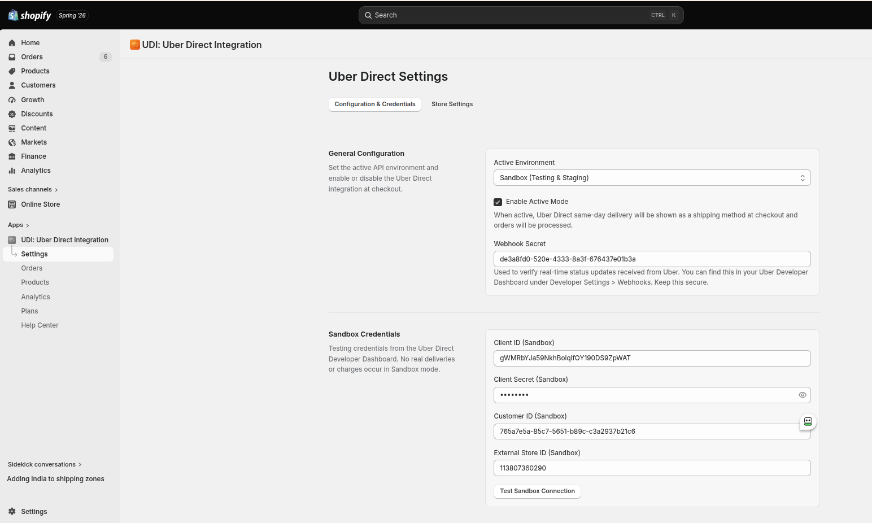Click the search magnifier icon
Viewport: 872px width, 523px height.
(x=368, y=15)
